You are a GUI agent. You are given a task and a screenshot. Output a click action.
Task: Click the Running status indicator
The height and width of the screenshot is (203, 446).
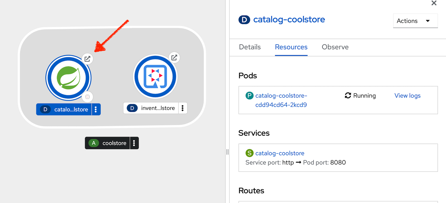(x=360, y=95)
